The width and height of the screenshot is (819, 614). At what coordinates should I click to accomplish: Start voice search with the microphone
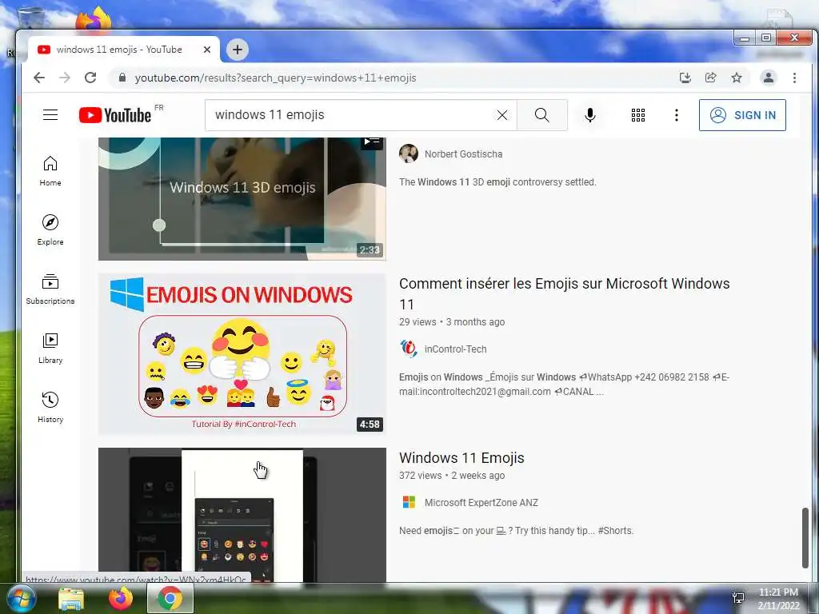590,115
